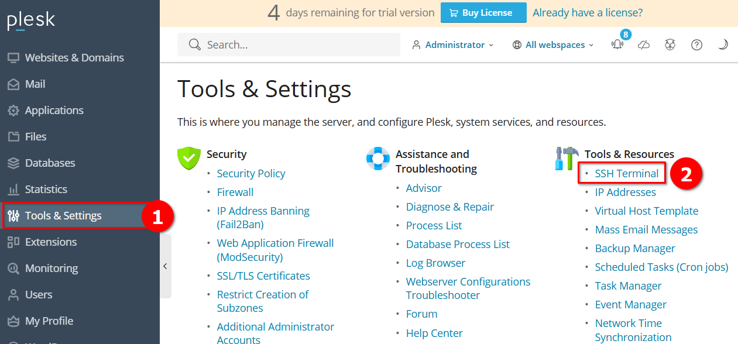Open notifications bell with 8 badge
Image resolution: width=738 pixels, height=344 pixels.
pos(618,43)
